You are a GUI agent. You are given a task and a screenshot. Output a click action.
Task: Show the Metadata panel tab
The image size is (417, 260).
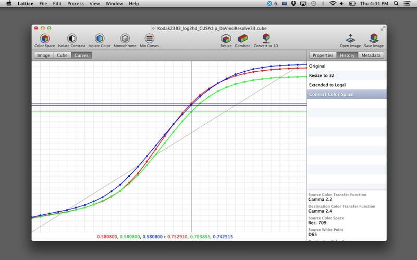[371, 55]
